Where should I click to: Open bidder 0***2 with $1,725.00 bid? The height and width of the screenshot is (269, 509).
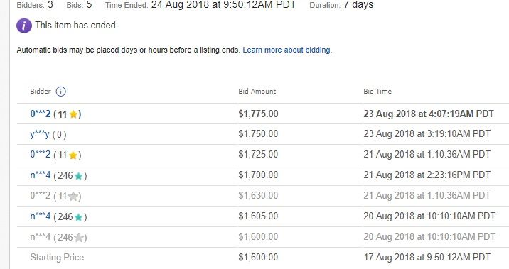41,154
